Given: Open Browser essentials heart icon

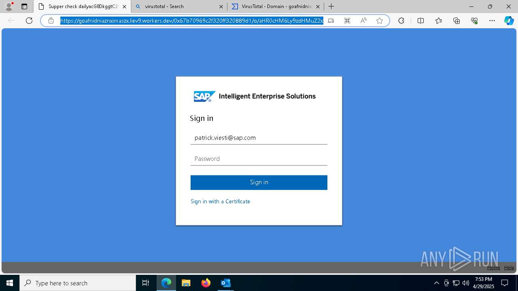Looking at the screenshot, I should point(474,21).
